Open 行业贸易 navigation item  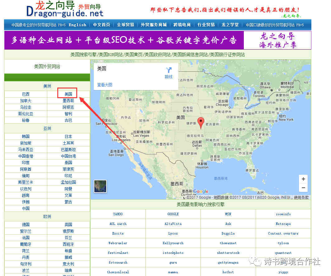click(x=206, y=25)
